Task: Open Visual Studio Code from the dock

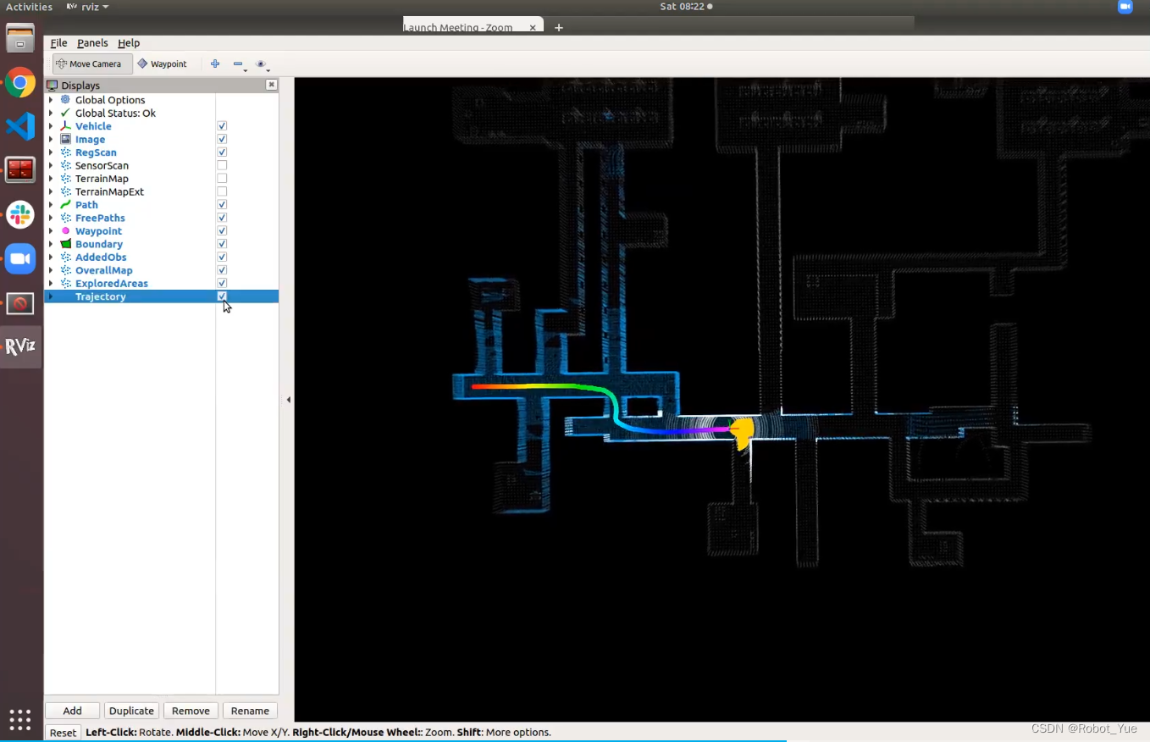Action: click(x=20, y=126)
